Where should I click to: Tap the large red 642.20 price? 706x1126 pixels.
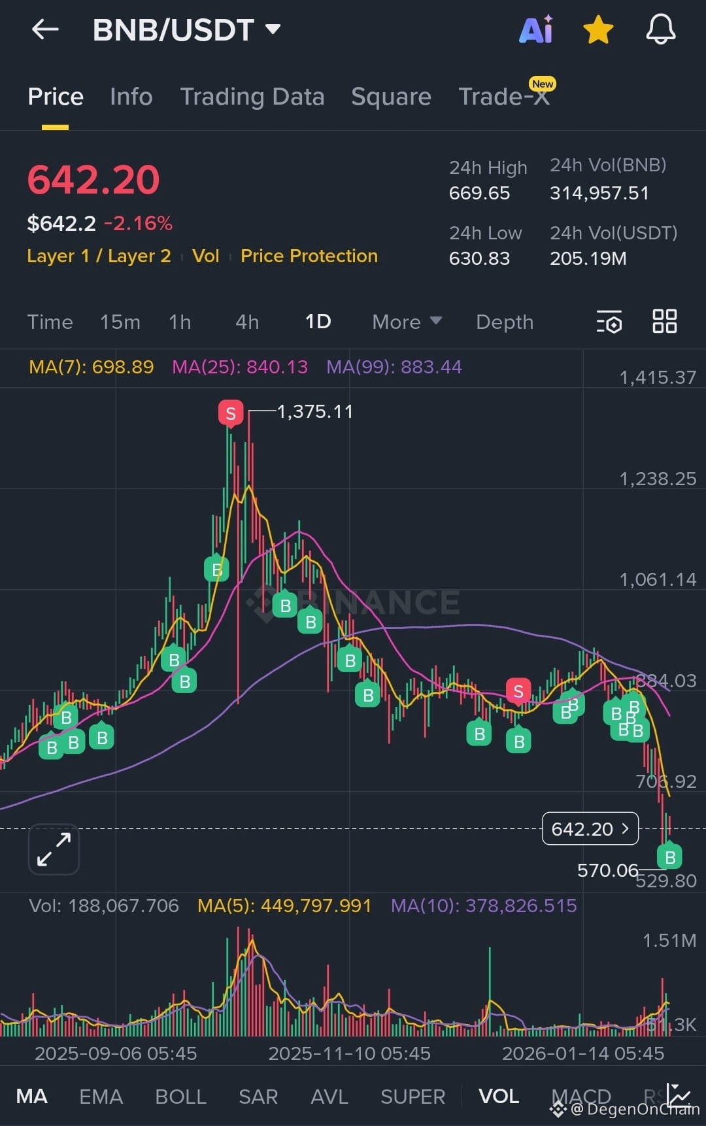tap(93, 180)
